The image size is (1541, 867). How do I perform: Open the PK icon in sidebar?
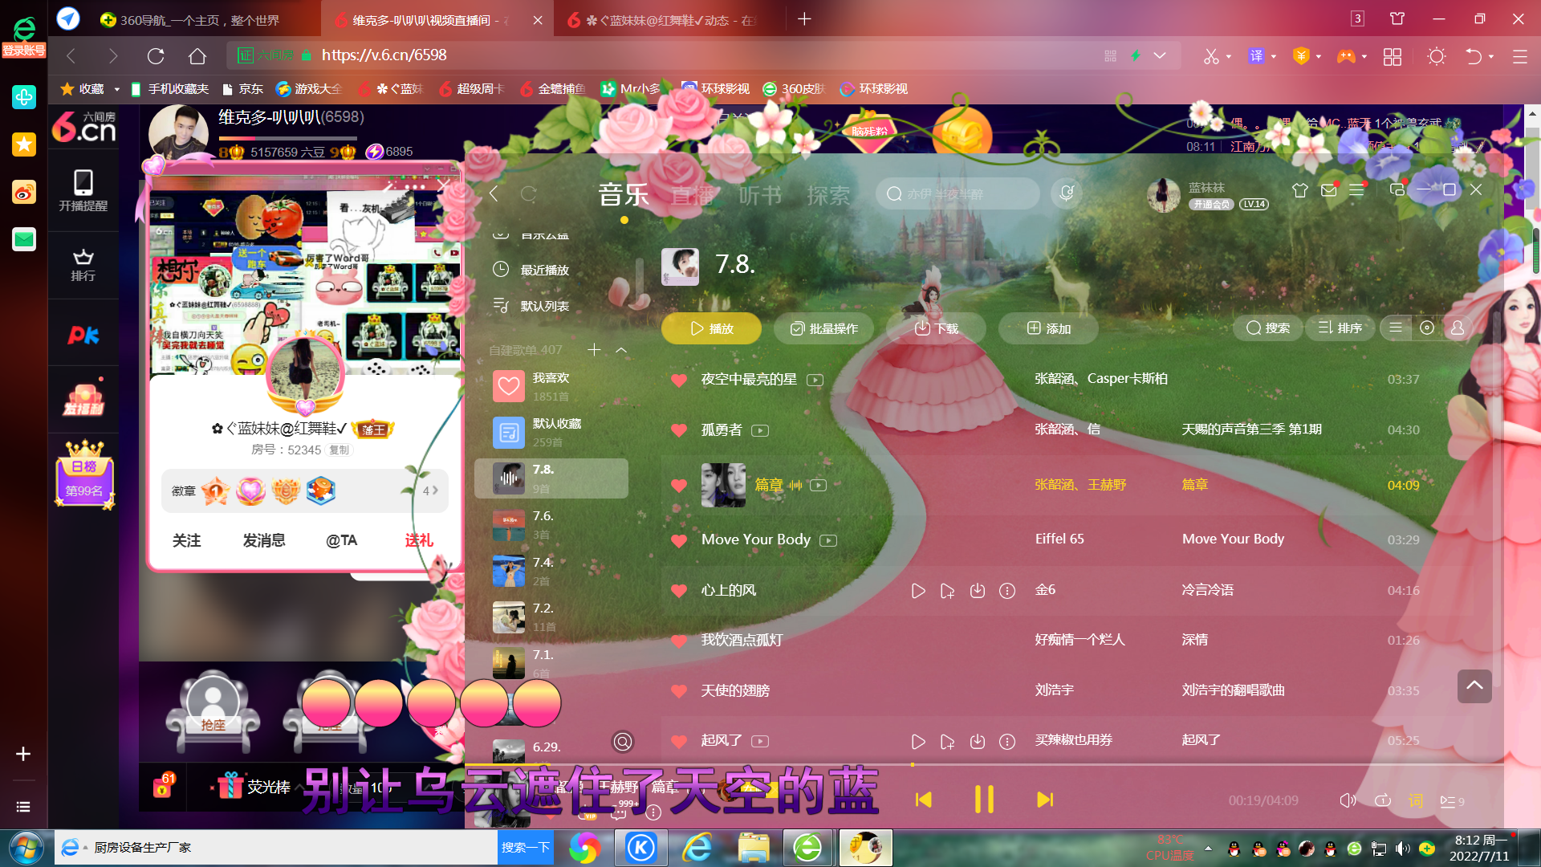83,335
